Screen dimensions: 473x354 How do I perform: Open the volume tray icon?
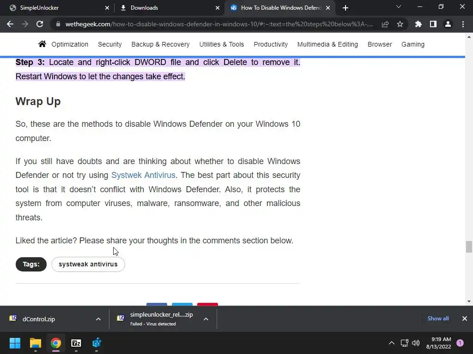(x=416, y=343)
